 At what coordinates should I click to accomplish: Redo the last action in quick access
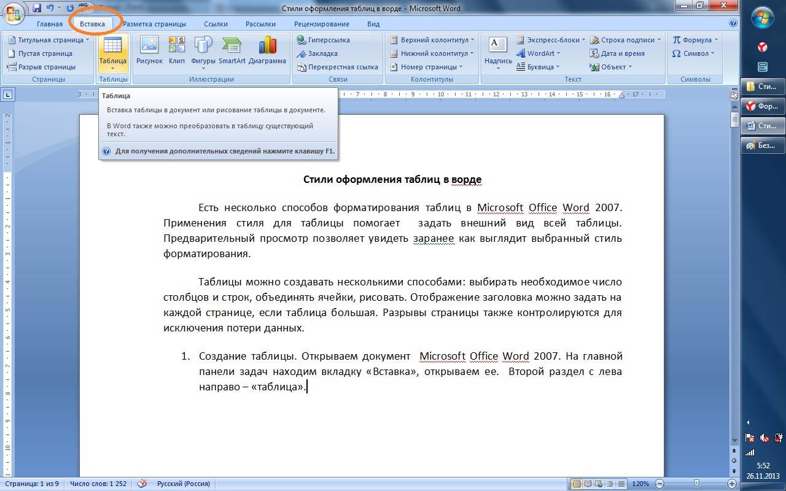[x=70, y=8]
